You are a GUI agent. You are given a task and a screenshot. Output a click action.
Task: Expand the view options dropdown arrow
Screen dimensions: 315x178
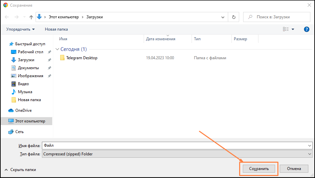[x=293, y=29]
